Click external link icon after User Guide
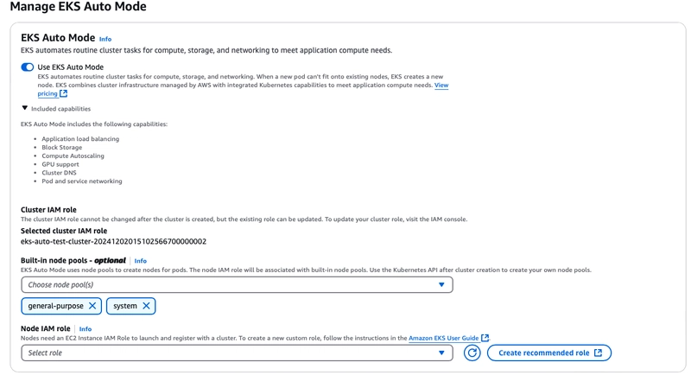 click(485, 338)
